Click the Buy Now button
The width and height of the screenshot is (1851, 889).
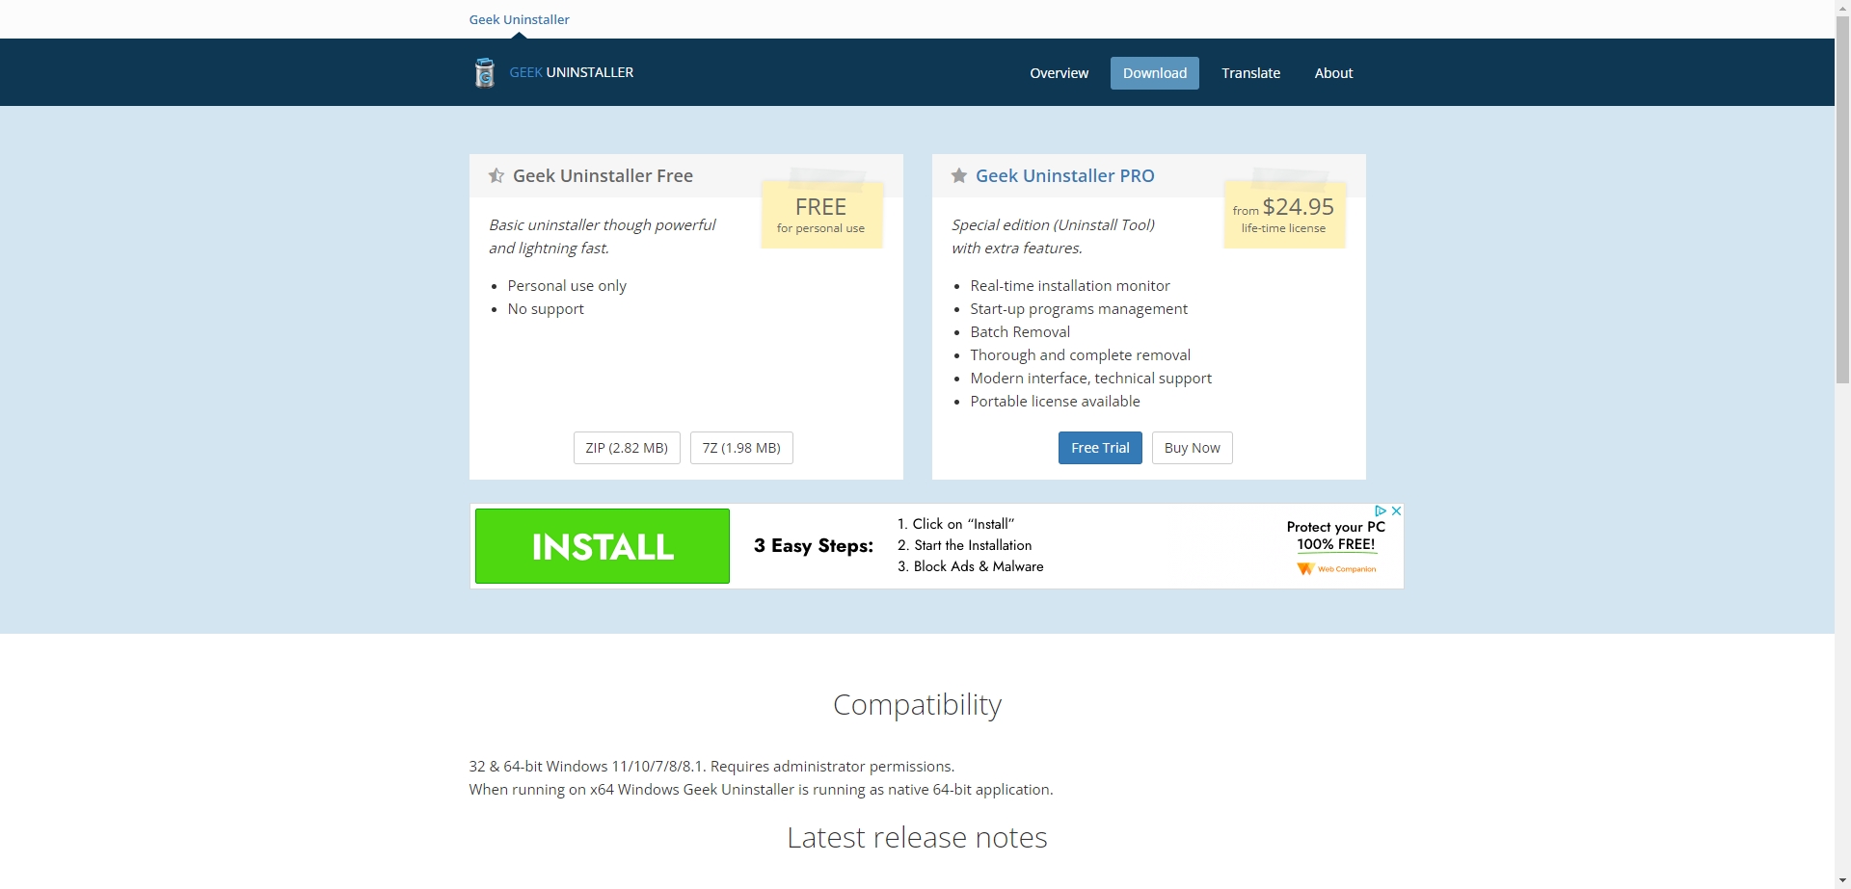pos(1193,448)
